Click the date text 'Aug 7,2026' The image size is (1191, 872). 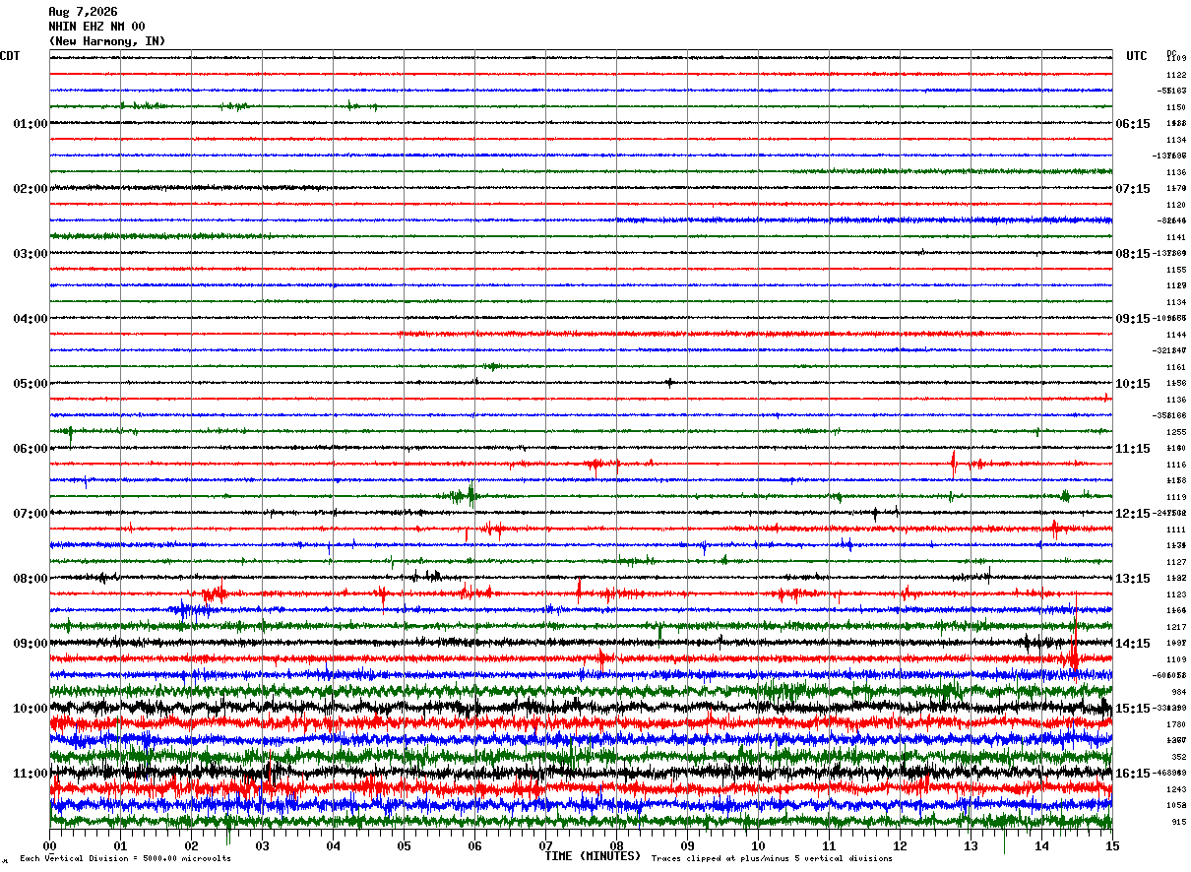83,12
